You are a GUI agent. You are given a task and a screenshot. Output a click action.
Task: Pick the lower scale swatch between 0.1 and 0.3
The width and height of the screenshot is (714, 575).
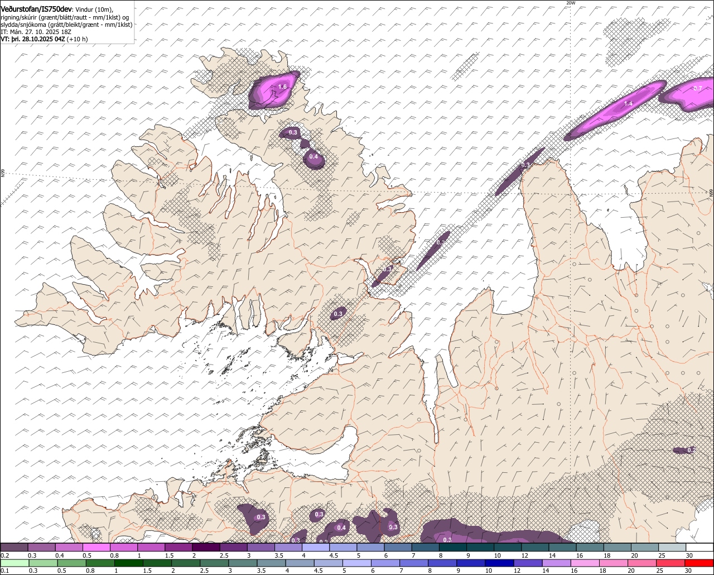15,563
